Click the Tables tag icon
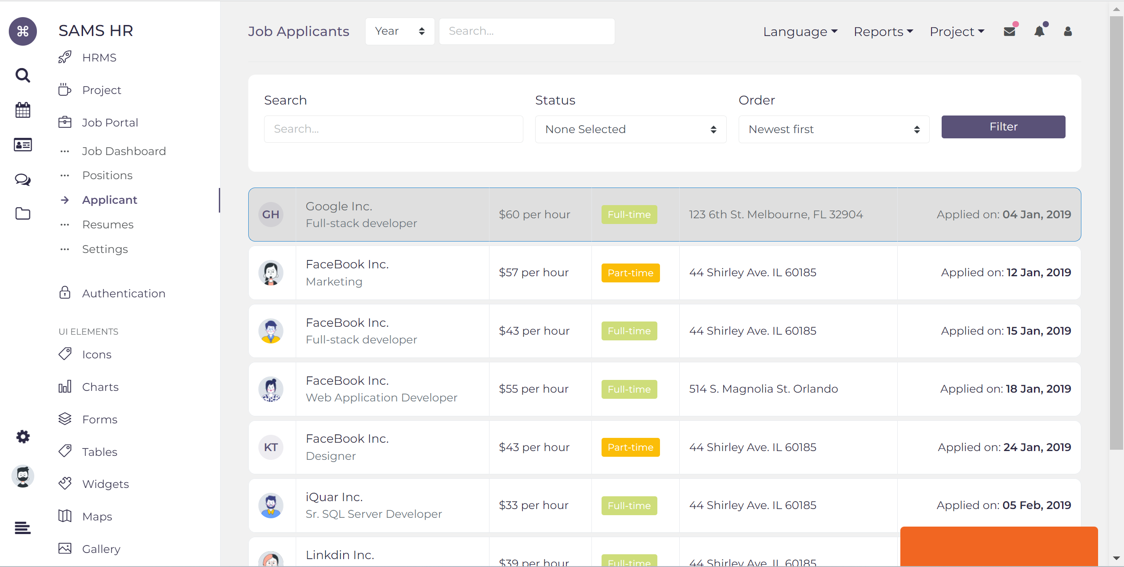 pyautogui.click(x=65, y=451)
